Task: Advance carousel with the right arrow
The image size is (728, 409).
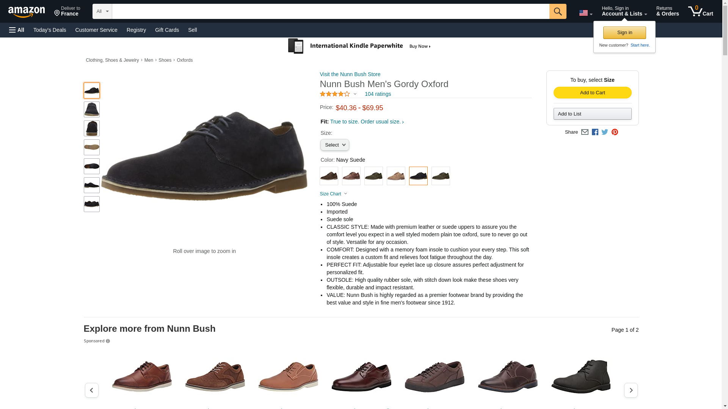Action: click(631, 390)
